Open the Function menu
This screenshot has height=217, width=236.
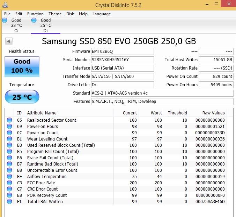click(35, 14)
